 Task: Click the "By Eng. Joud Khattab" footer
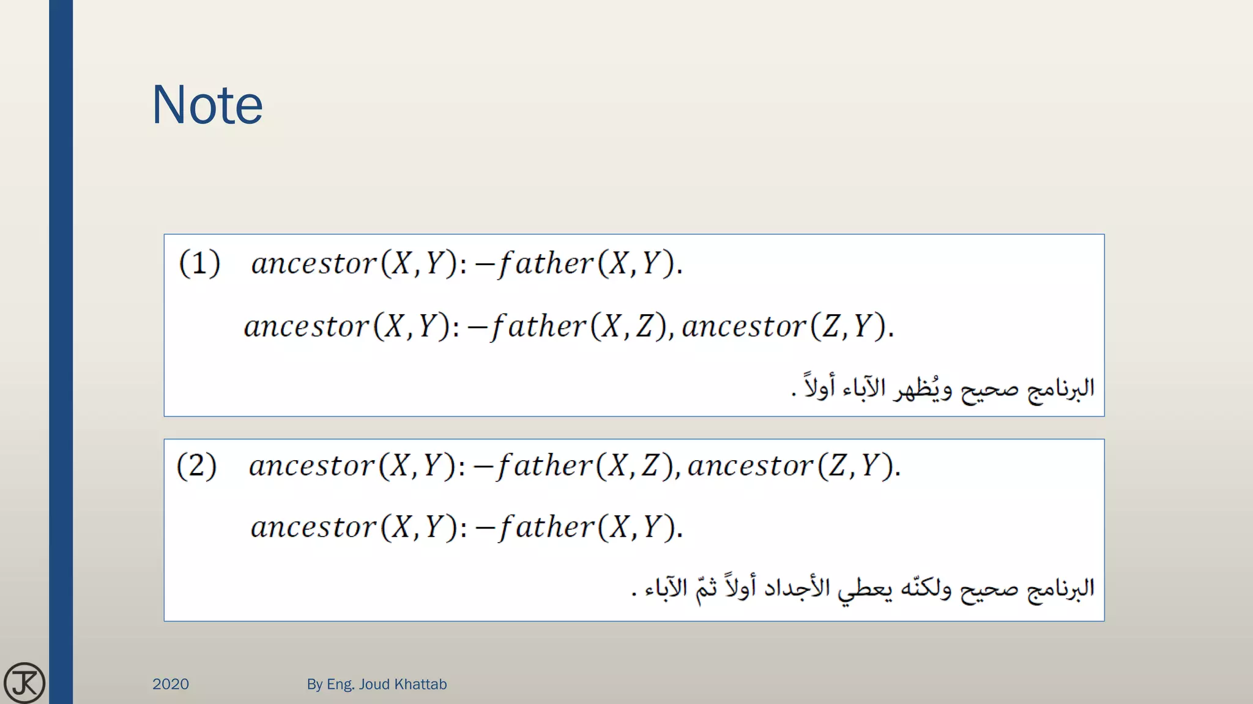[x=376, y=684]
